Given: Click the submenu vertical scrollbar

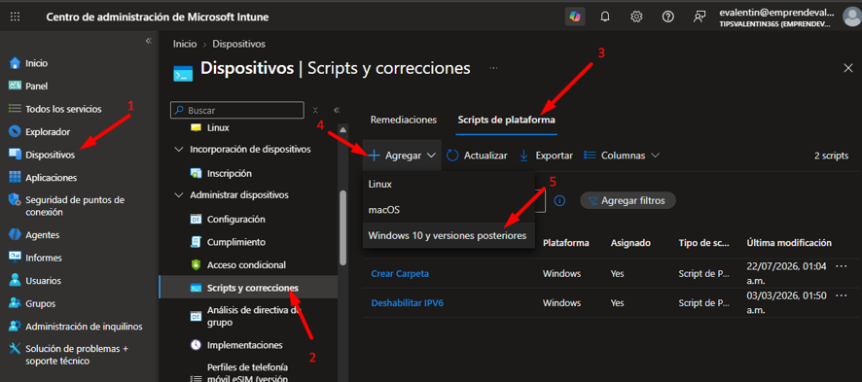Looking at the screenshot, I should click(x=343, y=227).
